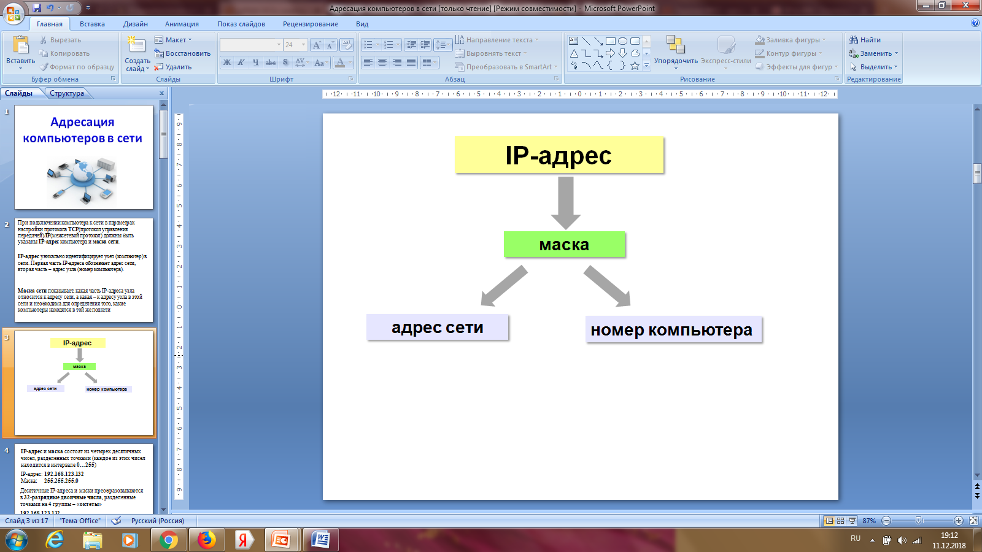Open Line Spacing dropdown
This screenshot has width=982, height=552.
(442, 45)
